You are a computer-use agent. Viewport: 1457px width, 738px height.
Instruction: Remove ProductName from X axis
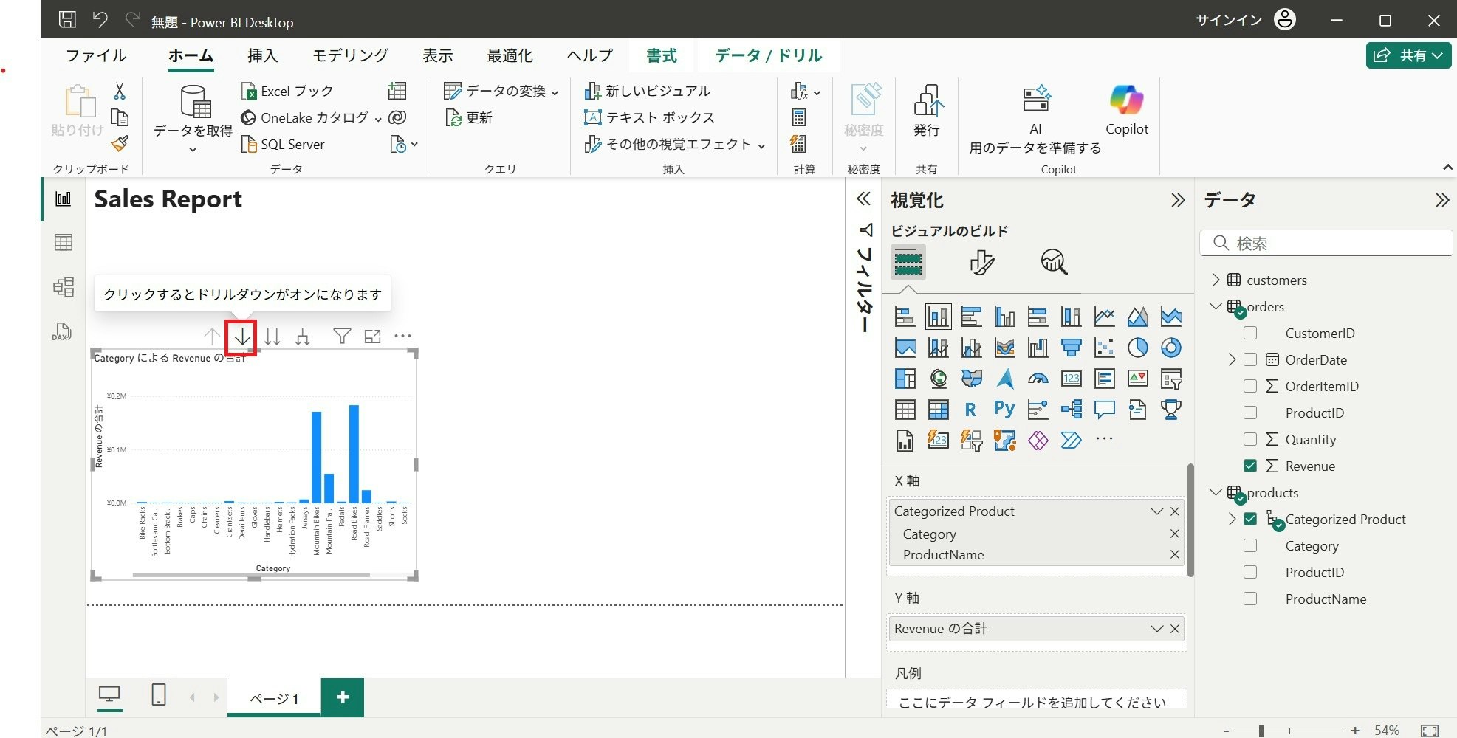[x=1174, y=554]
